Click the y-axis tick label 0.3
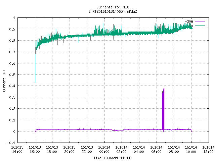The height and width of the screenshot is (161, 215). [12, 97]
